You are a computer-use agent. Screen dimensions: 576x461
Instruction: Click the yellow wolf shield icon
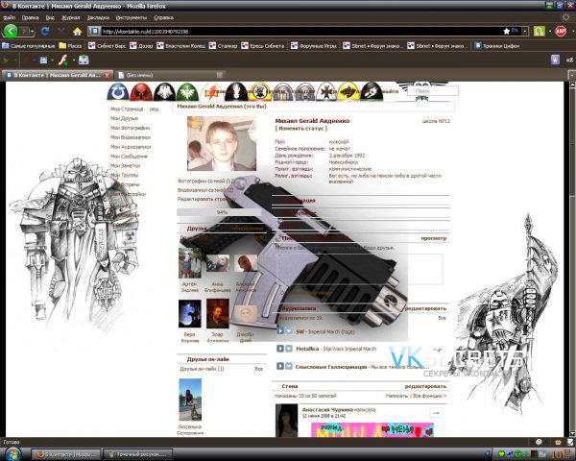click(x=348, y=91)
